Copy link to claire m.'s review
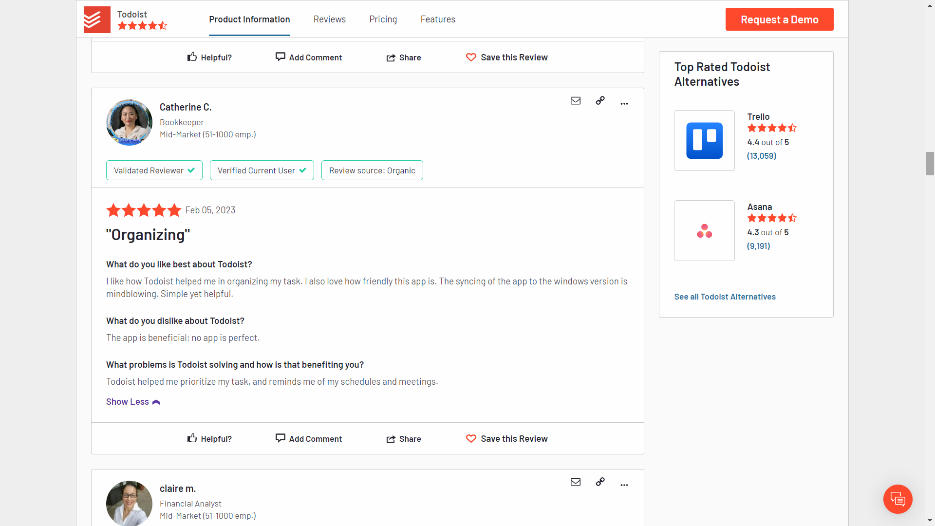 (600, 482)
